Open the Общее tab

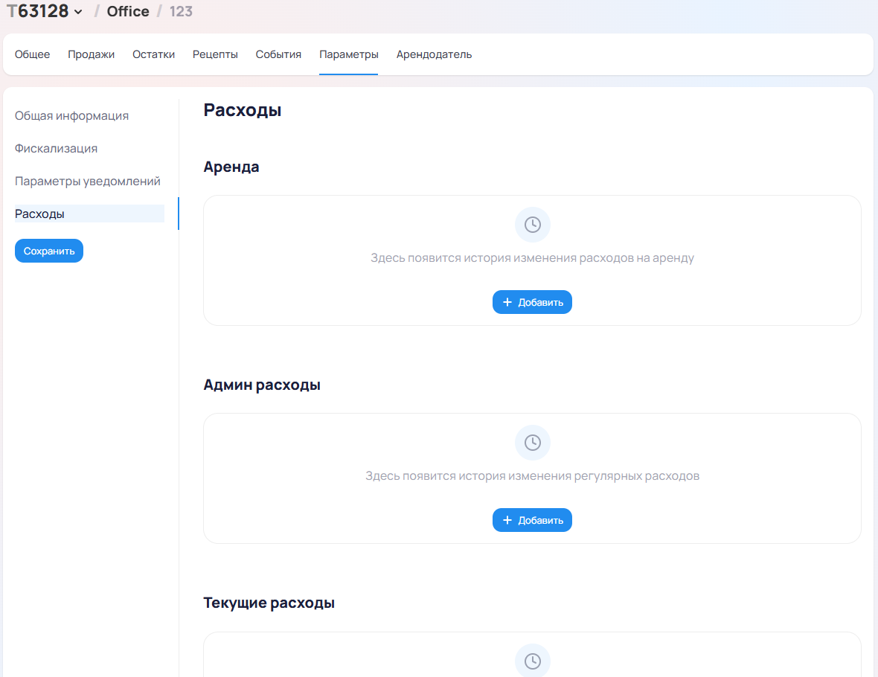[x=33, y=54]
